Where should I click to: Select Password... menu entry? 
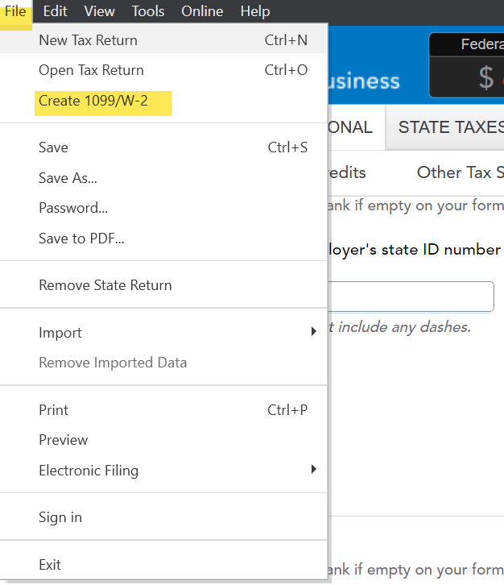[73, 208]
